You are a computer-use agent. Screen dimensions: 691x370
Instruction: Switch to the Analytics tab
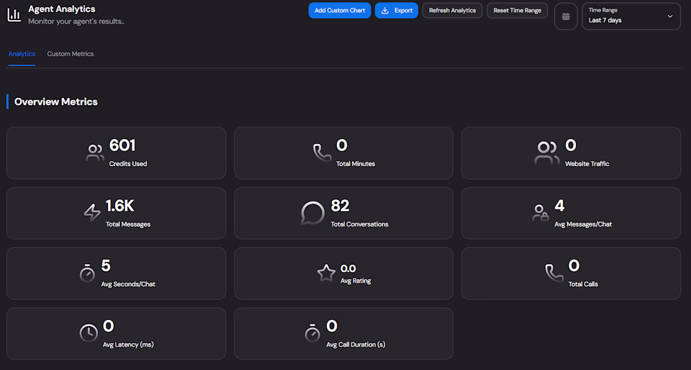click(21, 54)
